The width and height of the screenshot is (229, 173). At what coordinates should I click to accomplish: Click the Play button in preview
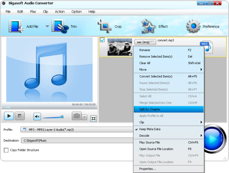[9, 116]
